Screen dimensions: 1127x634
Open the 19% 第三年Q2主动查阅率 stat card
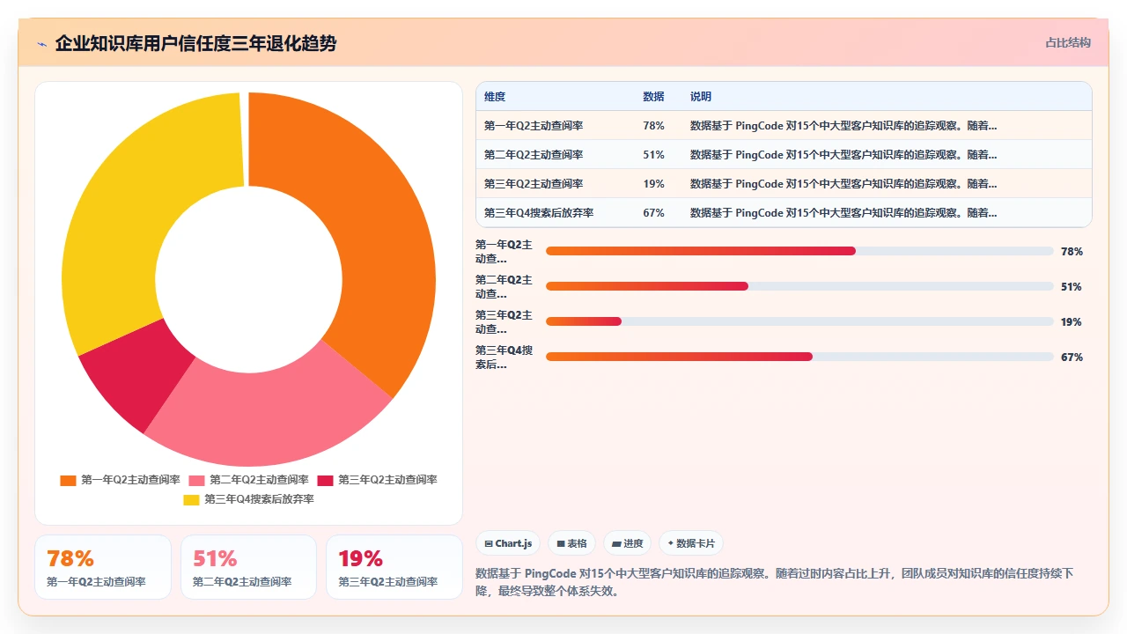(394, 567)
